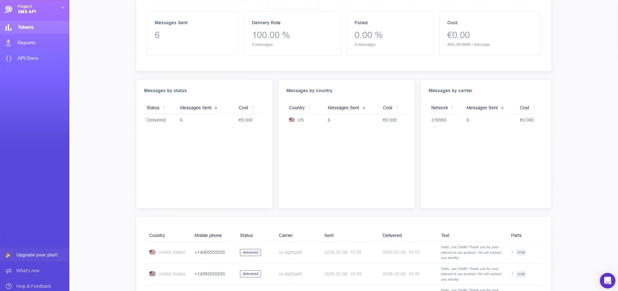Open What's new link
This screenshot has height=291, width=618.
[x=28, y=271]
